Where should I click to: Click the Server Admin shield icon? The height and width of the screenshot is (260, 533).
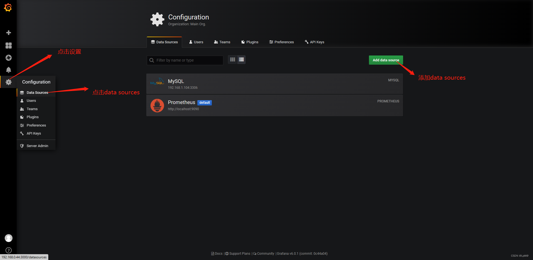(22, 146)
